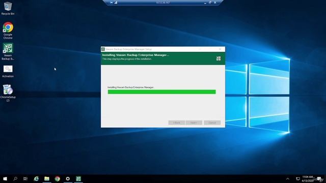This screenshot has width=326, height=183.
Task: Open the Recycle Bin desktop icon
Action: (x=8, y=8)
